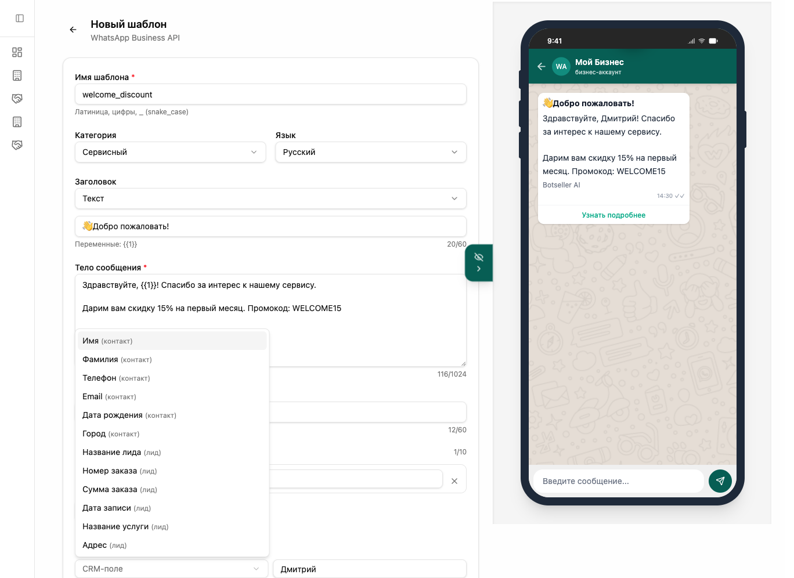The height and width of the screenshot is (578, 794).
Task: Click the WA avatar in preview header
Action: [x=561, y=67]
